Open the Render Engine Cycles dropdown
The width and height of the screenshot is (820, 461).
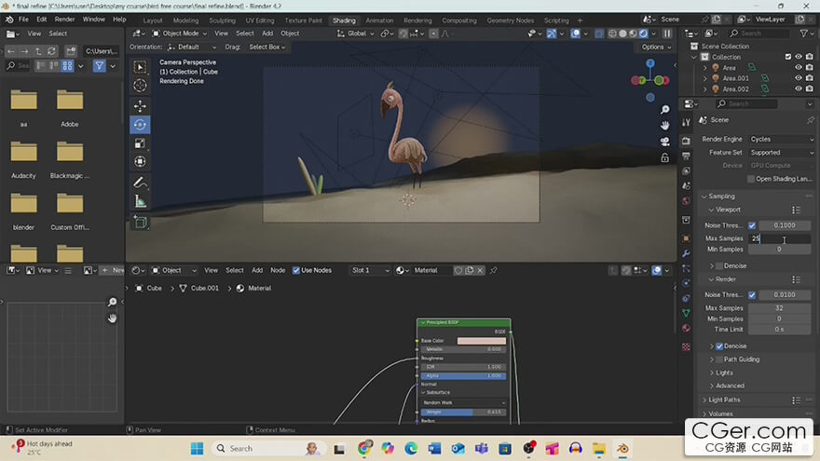click(x=781, y=139)
